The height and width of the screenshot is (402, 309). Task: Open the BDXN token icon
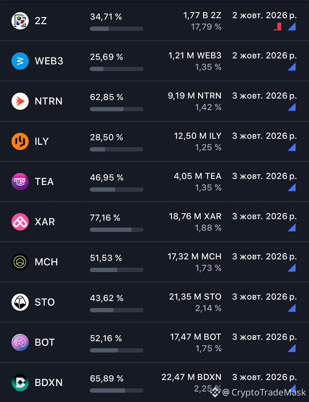click(20, 383)
